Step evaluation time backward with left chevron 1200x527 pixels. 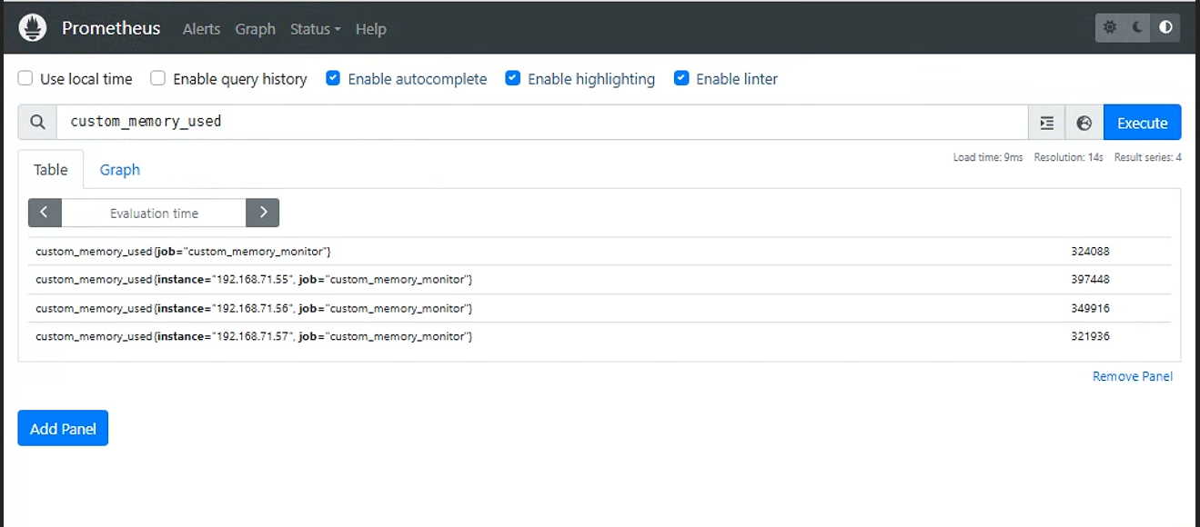(x=45, y=213)
